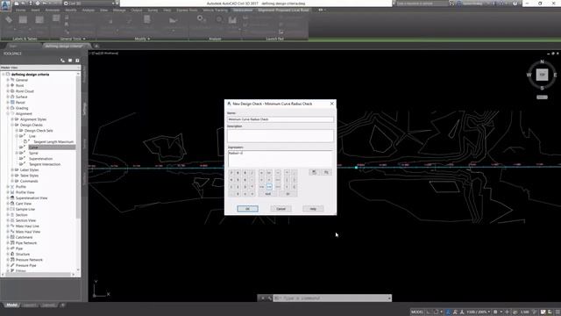Viewport: 561px width, 316px height.
Task: Click the Surface node icon in tree
Action: tap(12, 97)
